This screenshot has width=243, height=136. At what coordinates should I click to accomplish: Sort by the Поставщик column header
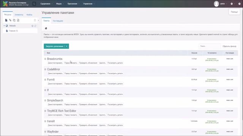click(x=230, y=53)
